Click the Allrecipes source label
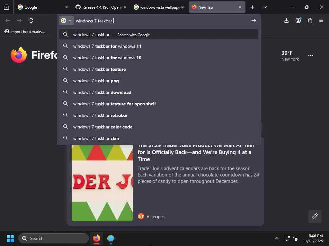329x246 pixels. click(156, 217)
